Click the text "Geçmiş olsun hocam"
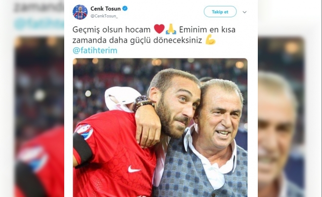This screenshot has height=197, width=322. (x=112, y=30)
